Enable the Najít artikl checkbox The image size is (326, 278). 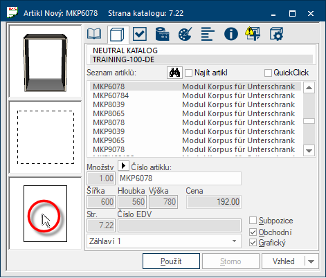[188, 73]
